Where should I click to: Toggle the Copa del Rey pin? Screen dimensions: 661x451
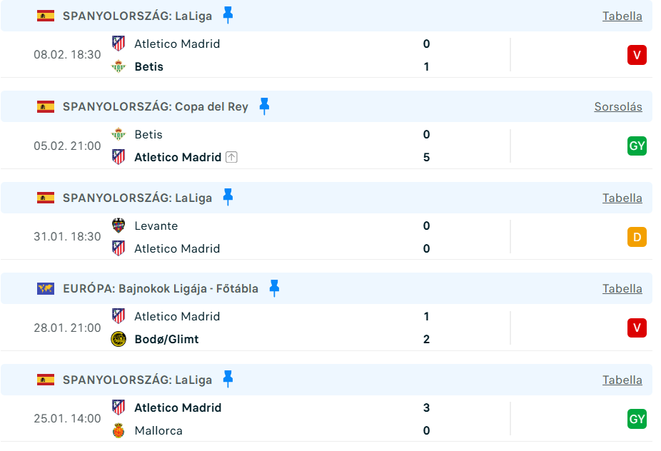tap(264, 106)
